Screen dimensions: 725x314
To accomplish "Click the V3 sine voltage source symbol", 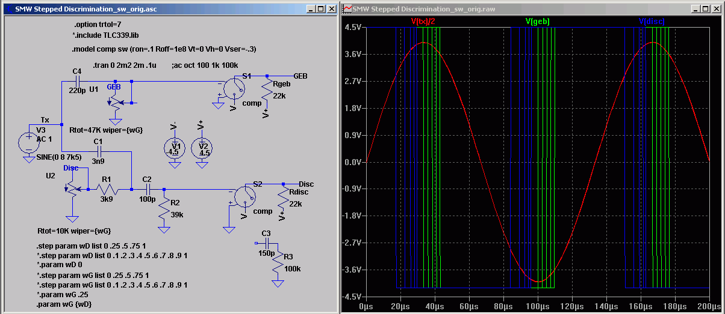I will click(x=28, y=142).
